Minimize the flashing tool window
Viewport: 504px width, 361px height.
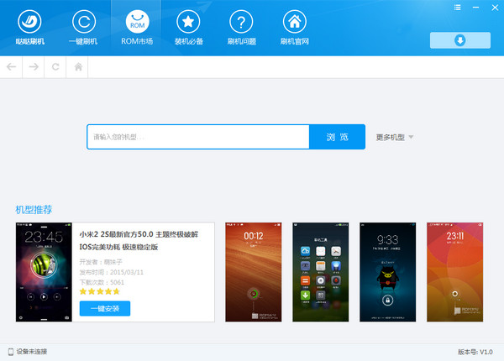point(475,8)
